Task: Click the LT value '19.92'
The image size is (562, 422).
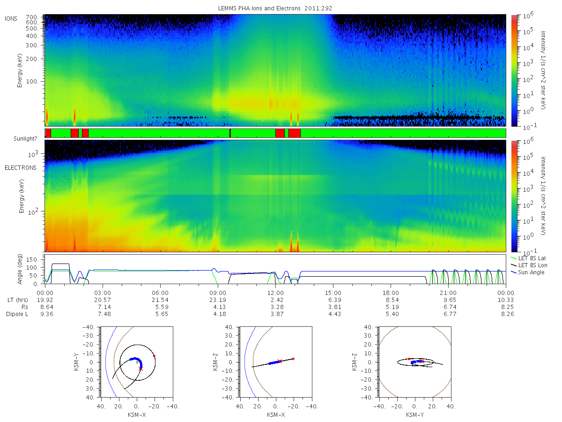Action: 44,300
